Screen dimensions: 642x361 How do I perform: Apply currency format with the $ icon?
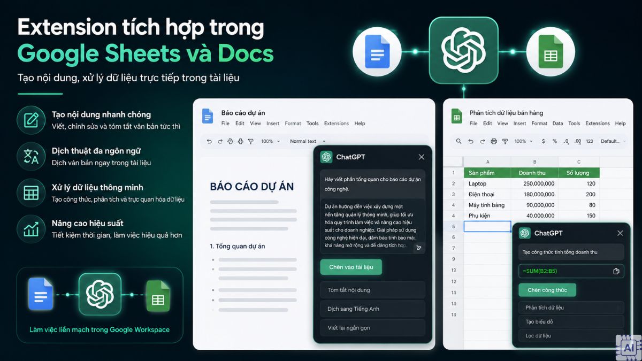tap(544, 141)
